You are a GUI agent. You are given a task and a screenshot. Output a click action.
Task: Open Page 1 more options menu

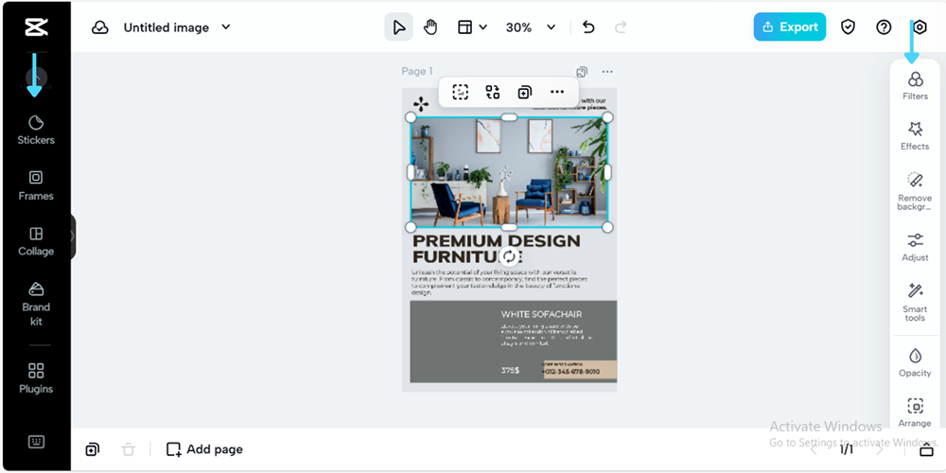tap(607, 72)
